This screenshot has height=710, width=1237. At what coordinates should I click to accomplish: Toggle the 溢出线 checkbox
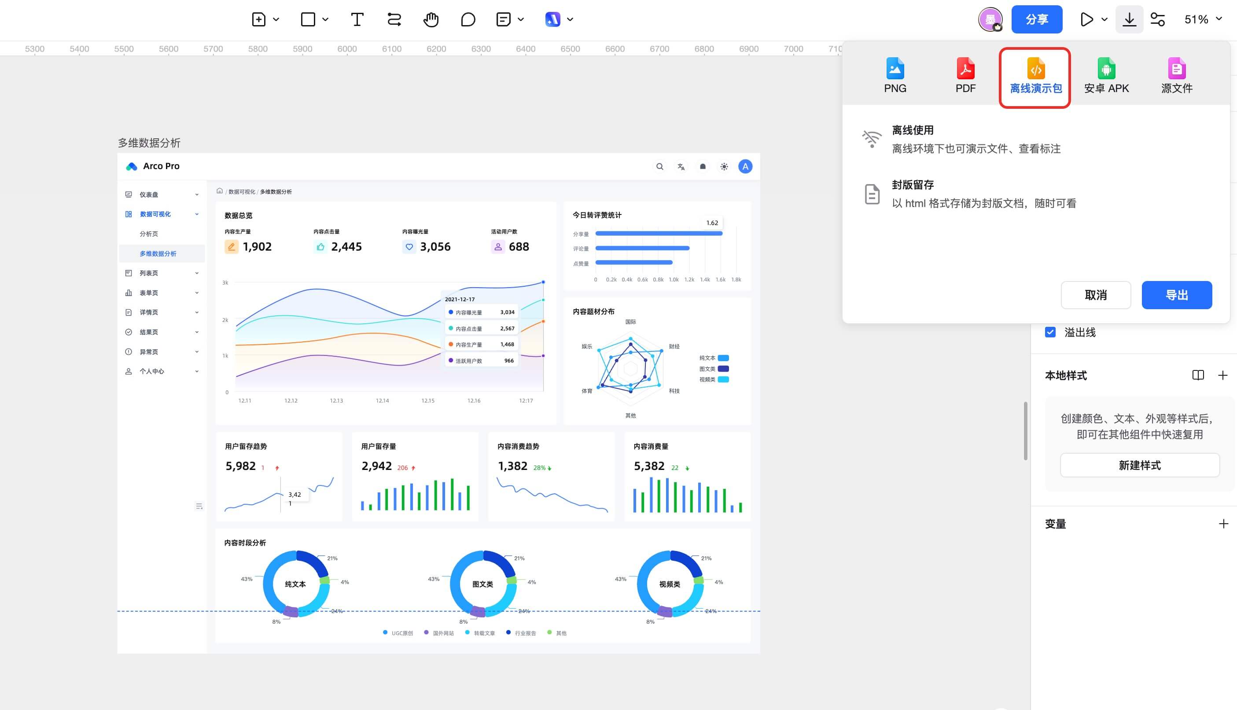tap(1050, 332)
